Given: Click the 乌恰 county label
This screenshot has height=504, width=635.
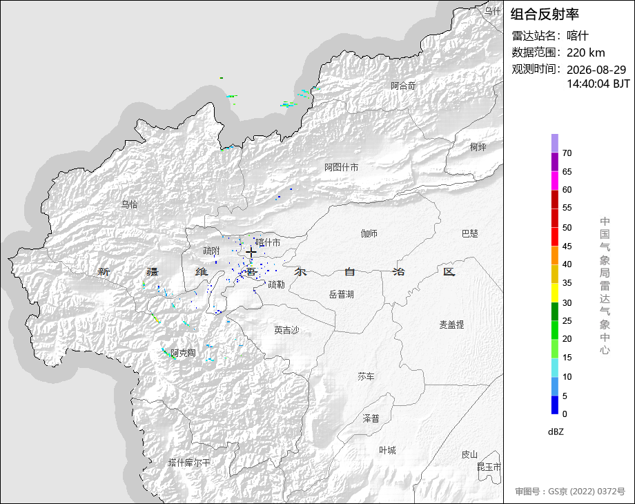Looking at the screenshot, I should [130, 204].
